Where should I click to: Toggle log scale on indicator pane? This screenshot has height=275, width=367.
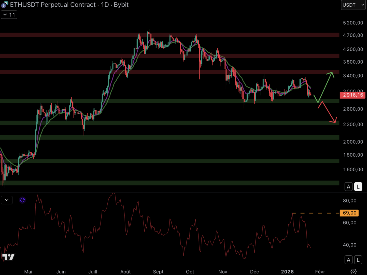(x=358, y=260)
